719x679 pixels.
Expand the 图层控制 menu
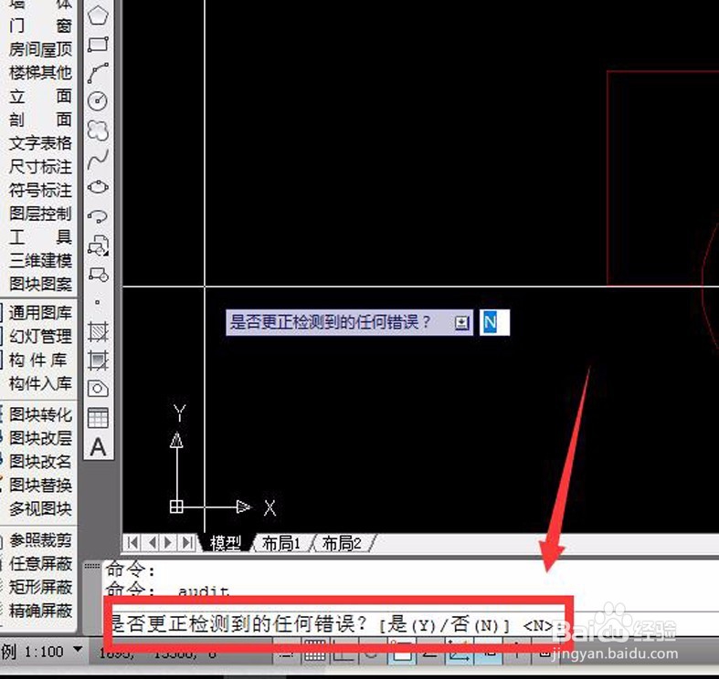coord(40,213)
